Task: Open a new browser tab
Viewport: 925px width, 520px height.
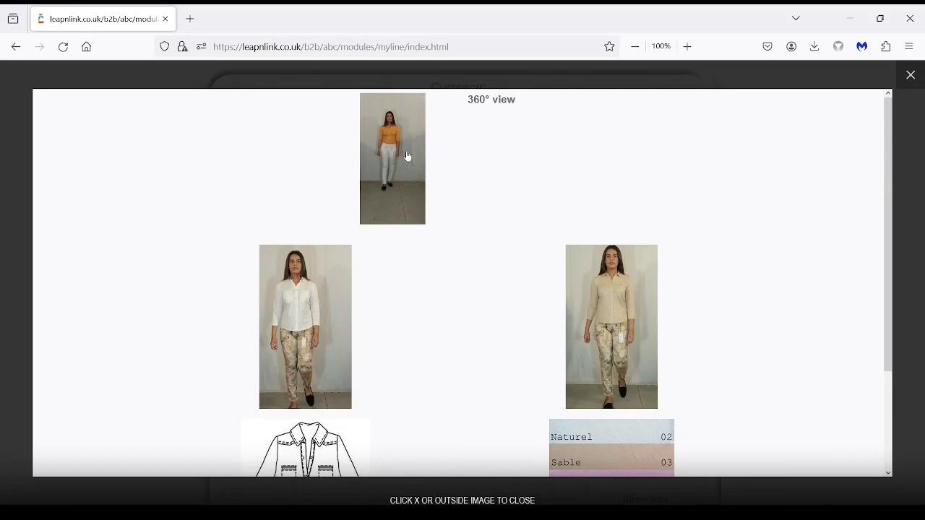Action: pos(190,19)
